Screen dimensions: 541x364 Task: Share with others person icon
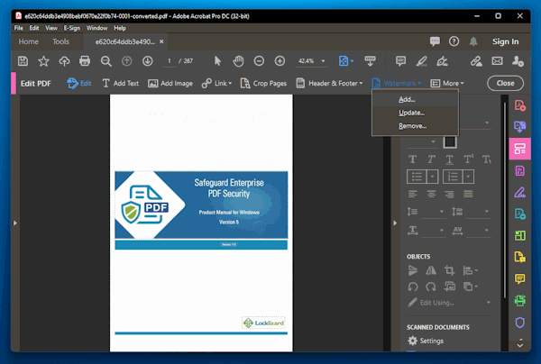click(518, 61)
